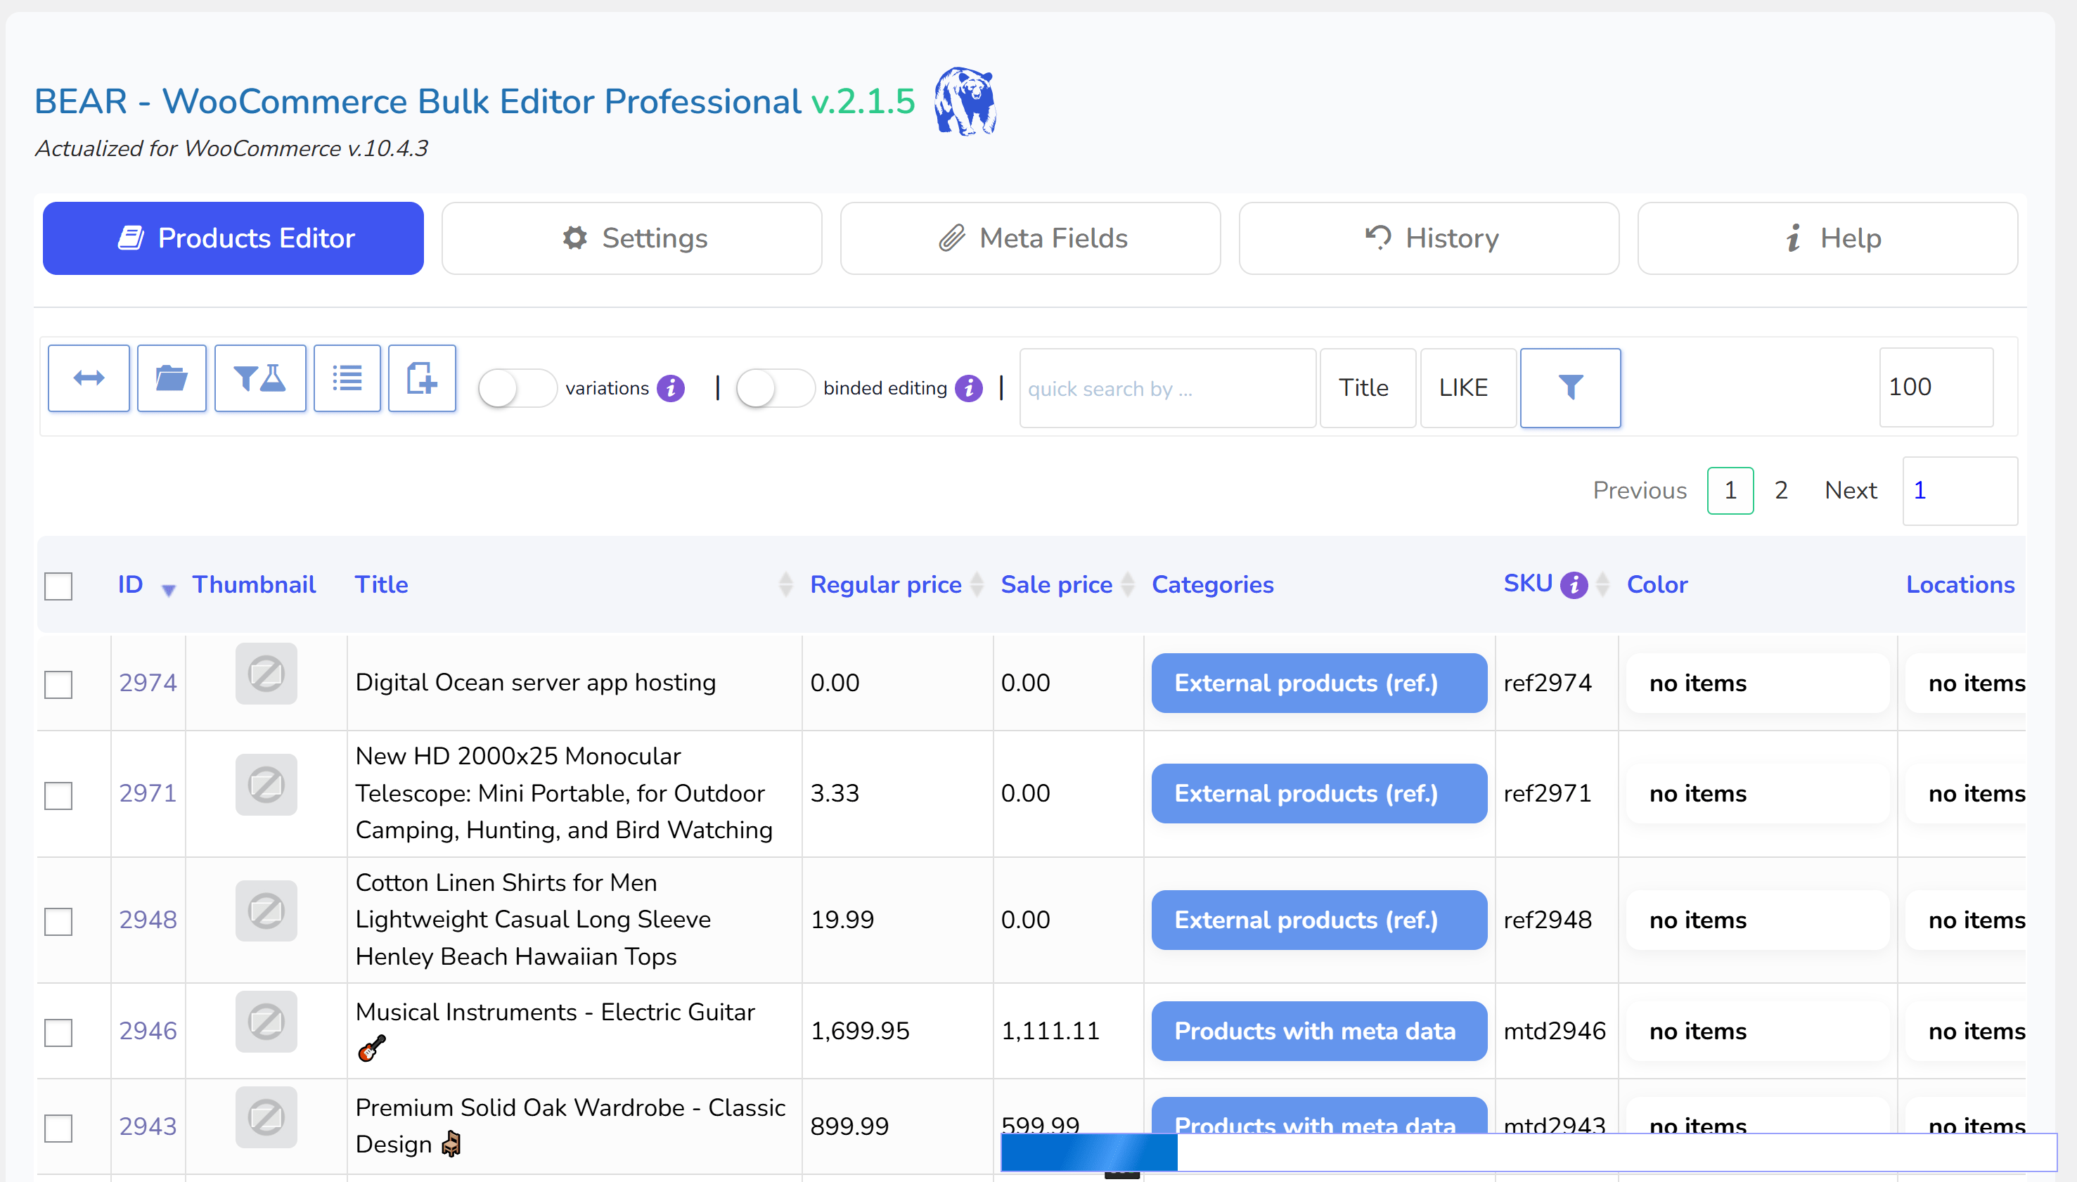Open the filter and flask tools icon
The image size is (2077, 1182).
tap(259, 378)
